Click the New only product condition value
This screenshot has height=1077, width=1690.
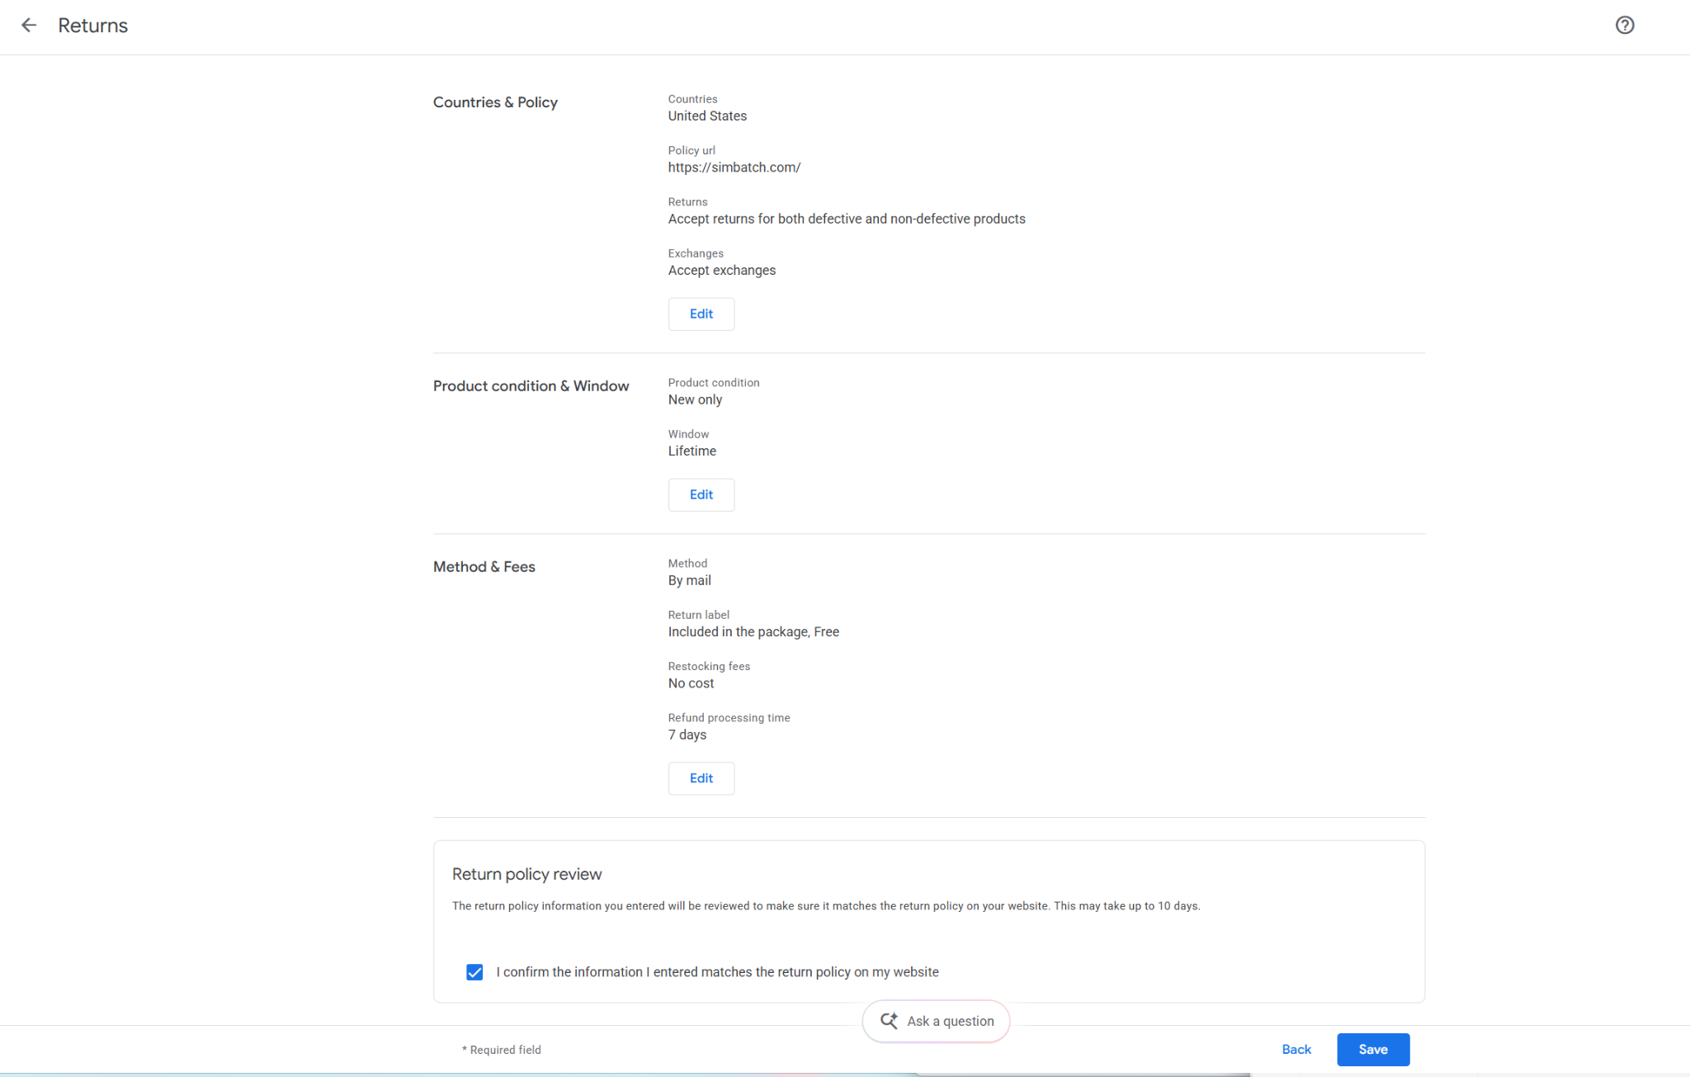695,400
